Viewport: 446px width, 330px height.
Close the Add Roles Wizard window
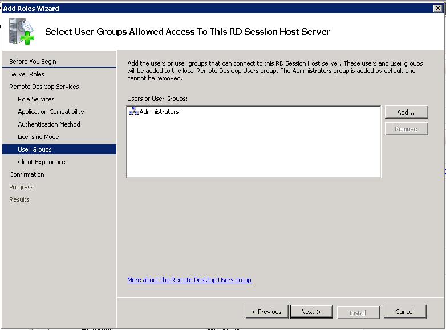(438, 8)
